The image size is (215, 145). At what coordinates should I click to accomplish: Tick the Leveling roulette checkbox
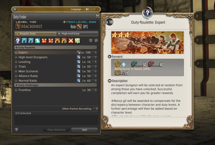coord(16,62)
